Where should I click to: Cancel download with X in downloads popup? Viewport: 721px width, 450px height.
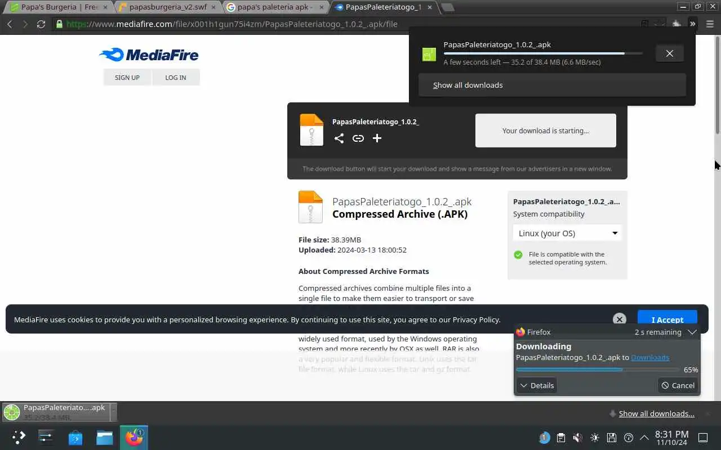point(670,53)
